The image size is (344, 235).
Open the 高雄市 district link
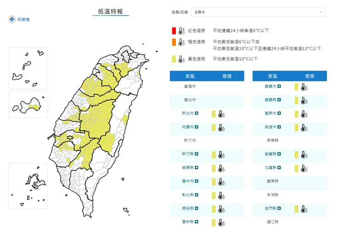[271, 127]
